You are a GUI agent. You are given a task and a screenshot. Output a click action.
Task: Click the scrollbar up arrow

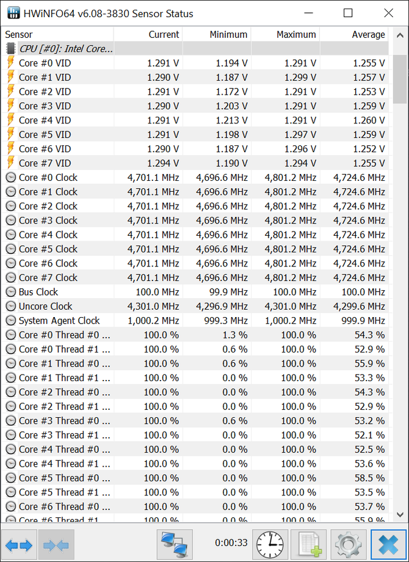pos(400,48)
